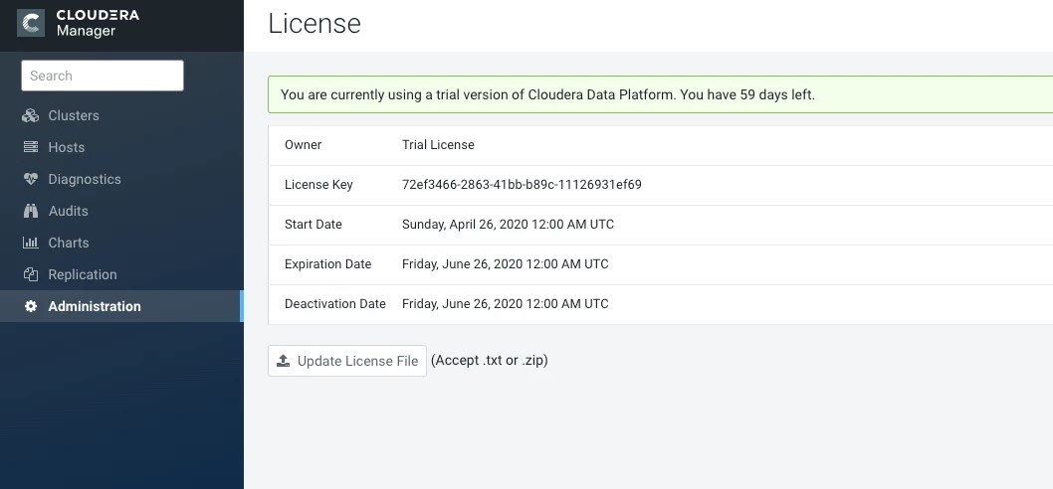Focus the sidebar Search field
This screenshot has width=1053, height=489.
(x=103, y=76)
